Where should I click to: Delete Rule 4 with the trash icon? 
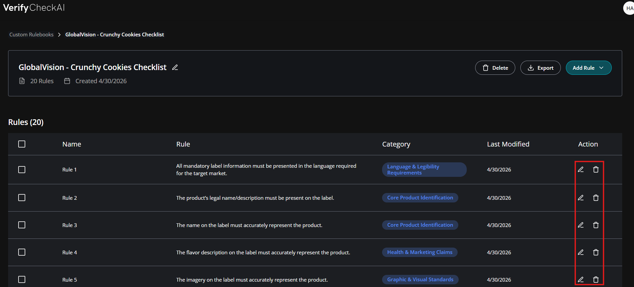596,252
